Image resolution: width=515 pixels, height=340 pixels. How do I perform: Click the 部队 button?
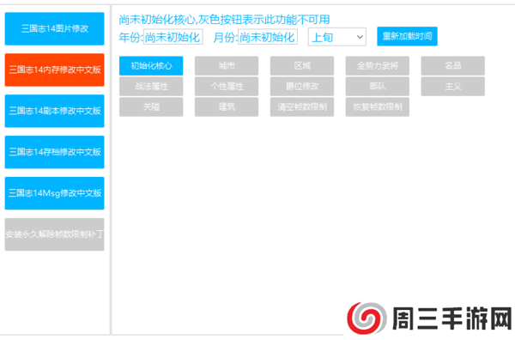378,87
